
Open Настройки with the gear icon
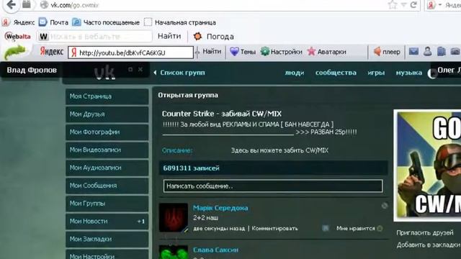coord(282,52)
